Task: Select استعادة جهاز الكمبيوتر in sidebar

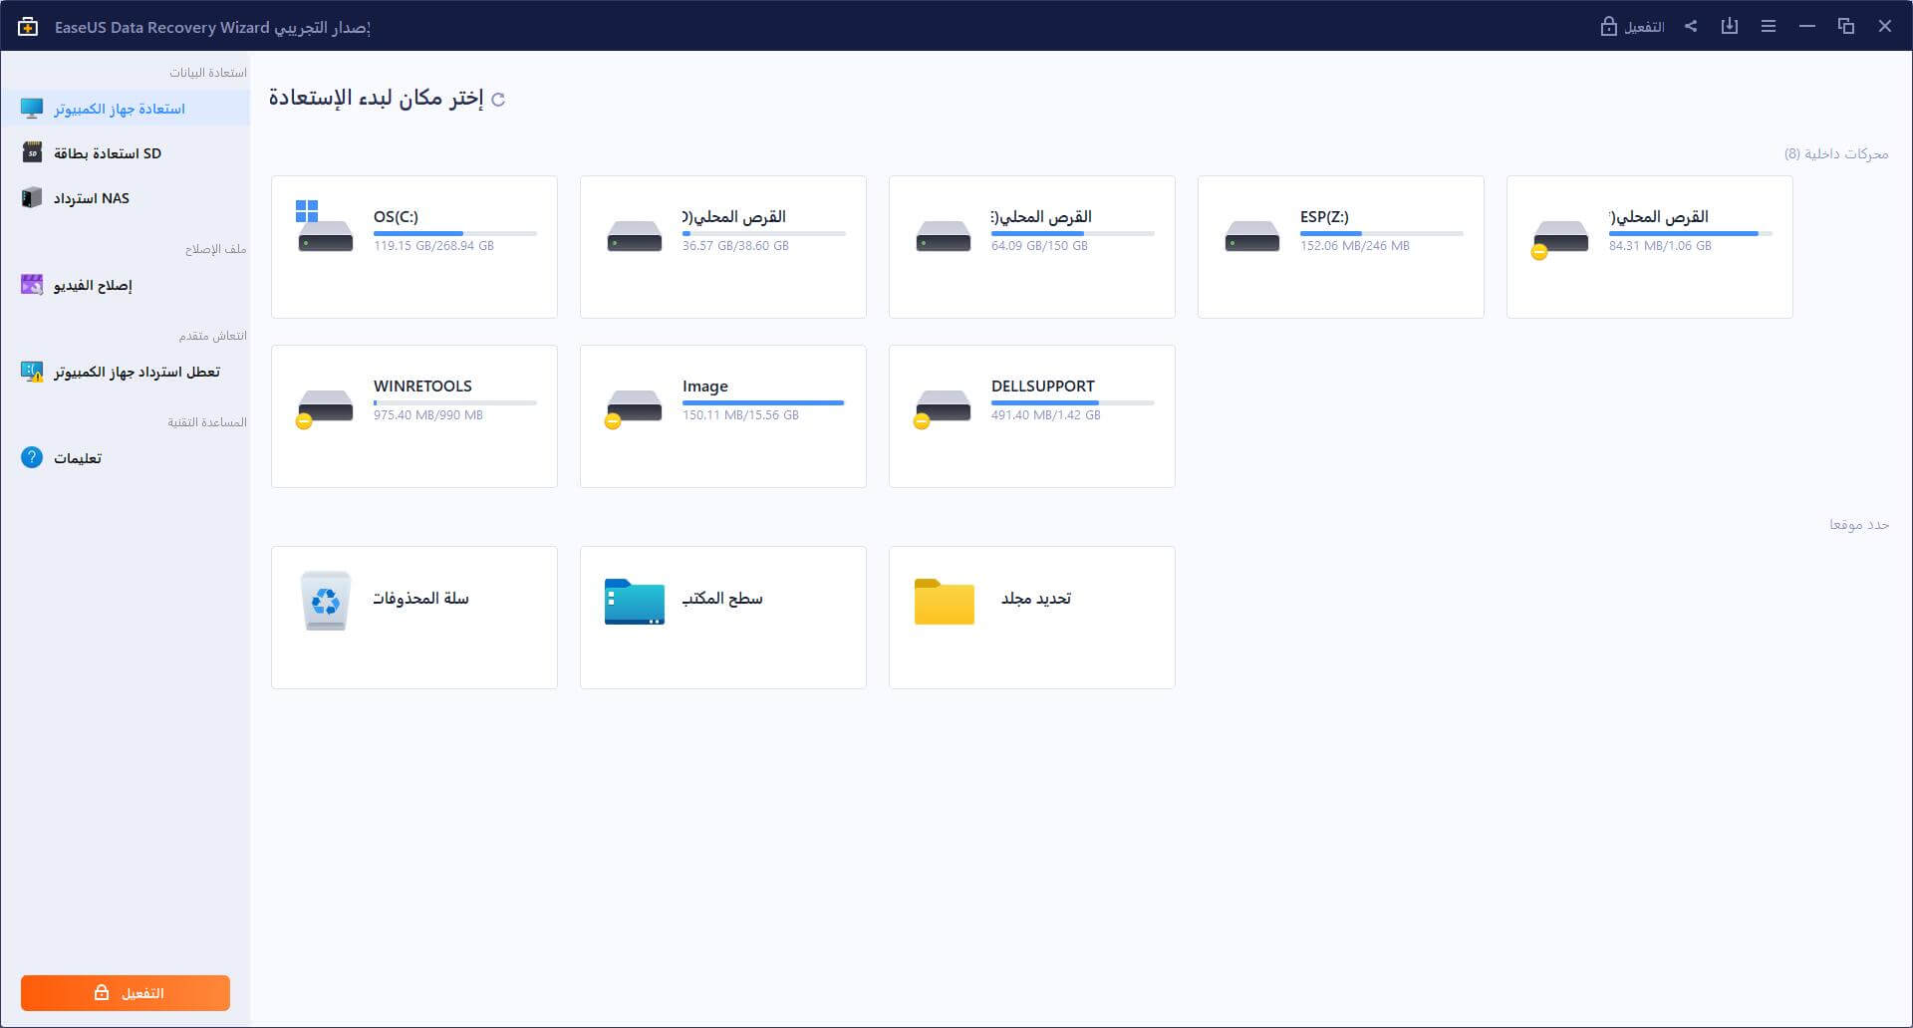Action: click(120, 109)
